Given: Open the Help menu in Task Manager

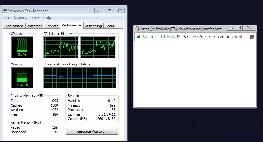Looking at the screenshot, I should click(47, 17).
